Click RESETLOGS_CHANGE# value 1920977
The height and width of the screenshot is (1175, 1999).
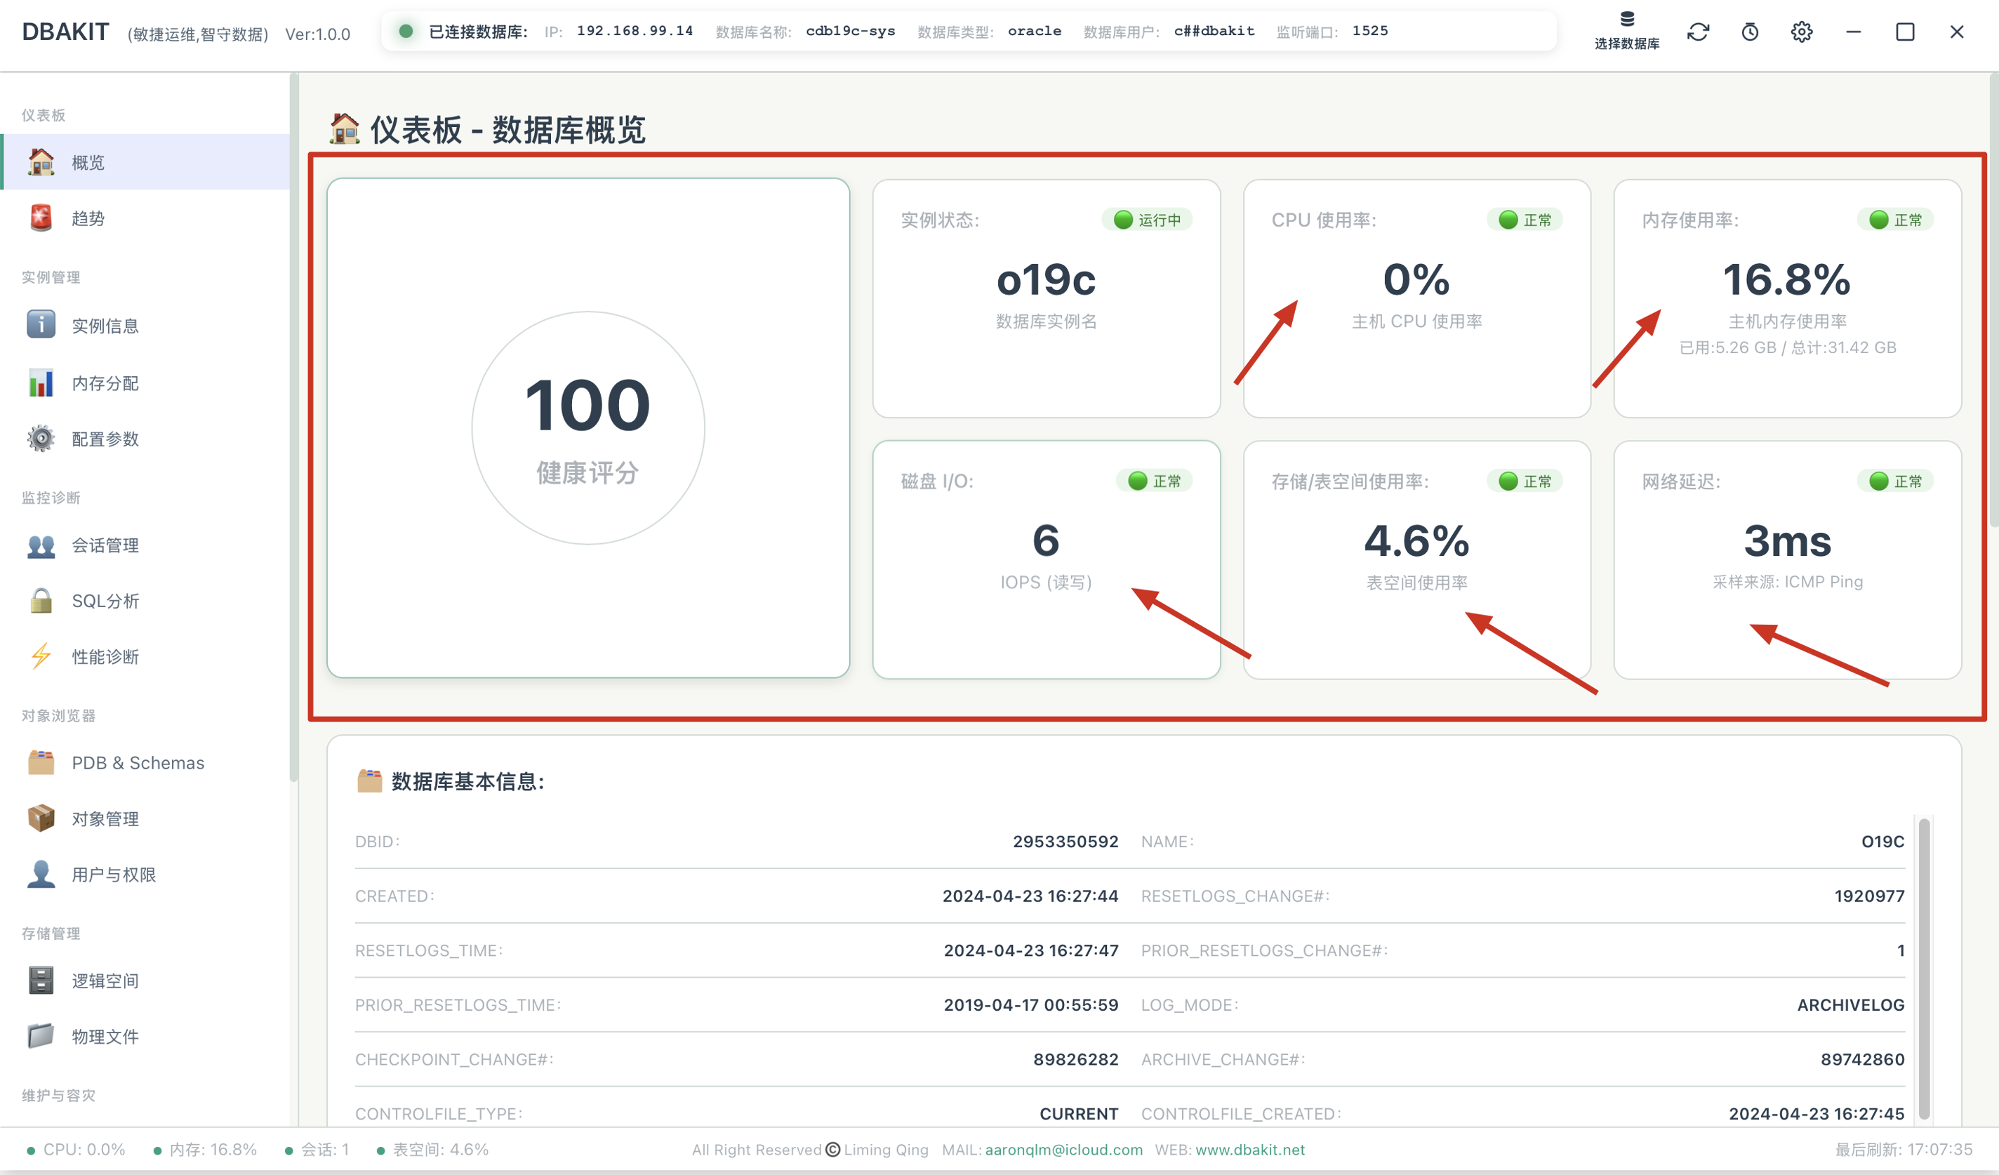(1869, 896)
